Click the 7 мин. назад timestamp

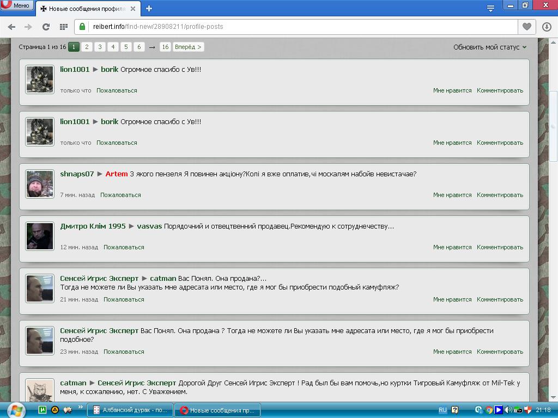[77, 195]
